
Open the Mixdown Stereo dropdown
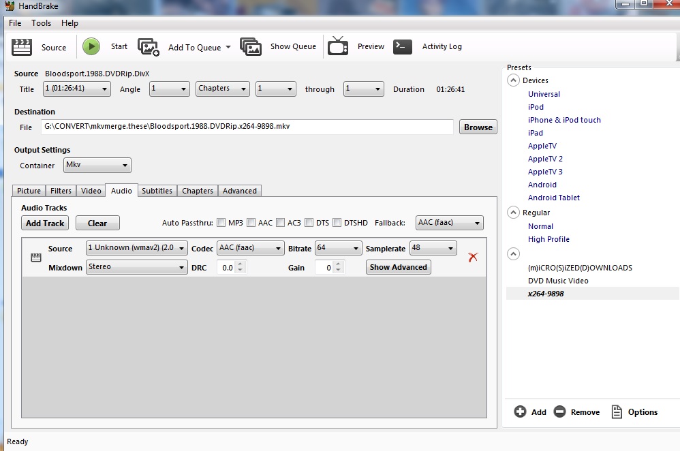tap(136, 267)
